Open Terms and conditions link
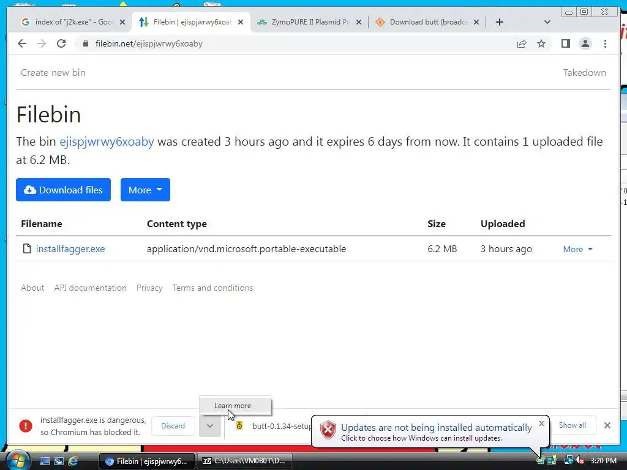 coord(212,288)
